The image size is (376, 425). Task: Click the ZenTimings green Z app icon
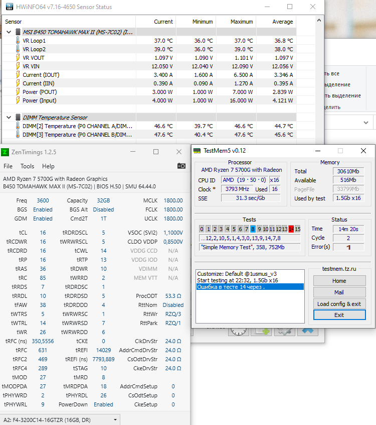pyautogui.click(x=5, y=152)
